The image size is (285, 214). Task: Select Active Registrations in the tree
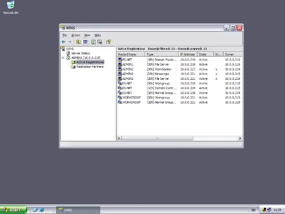[x=90, y=62]
